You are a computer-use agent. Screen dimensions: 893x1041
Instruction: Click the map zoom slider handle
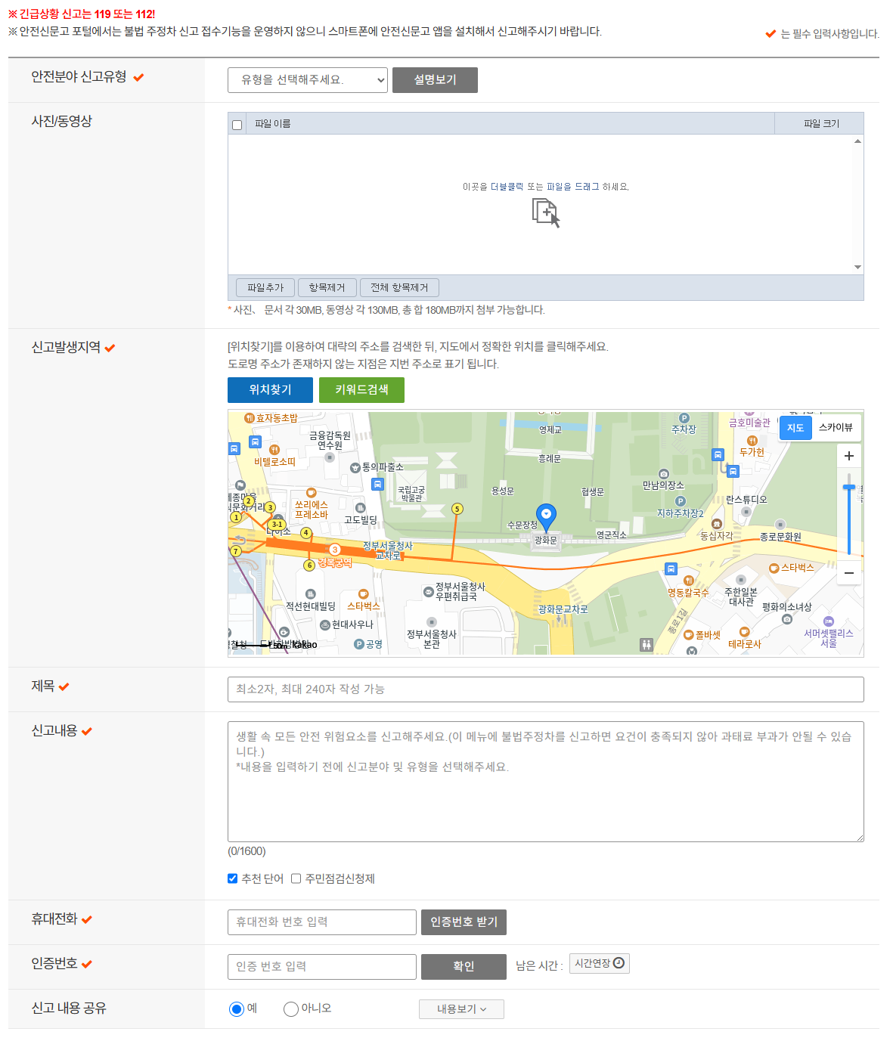coord(849,488)
